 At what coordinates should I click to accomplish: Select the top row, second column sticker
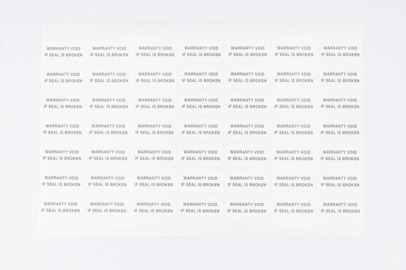pyautogui.click(x=109, y=51)
